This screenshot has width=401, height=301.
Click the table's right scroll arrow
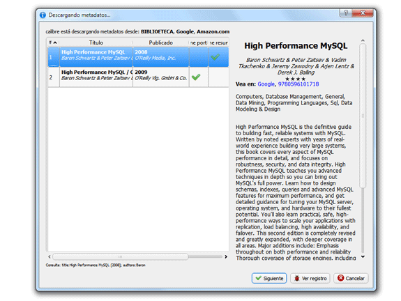[x=226, y=256]
